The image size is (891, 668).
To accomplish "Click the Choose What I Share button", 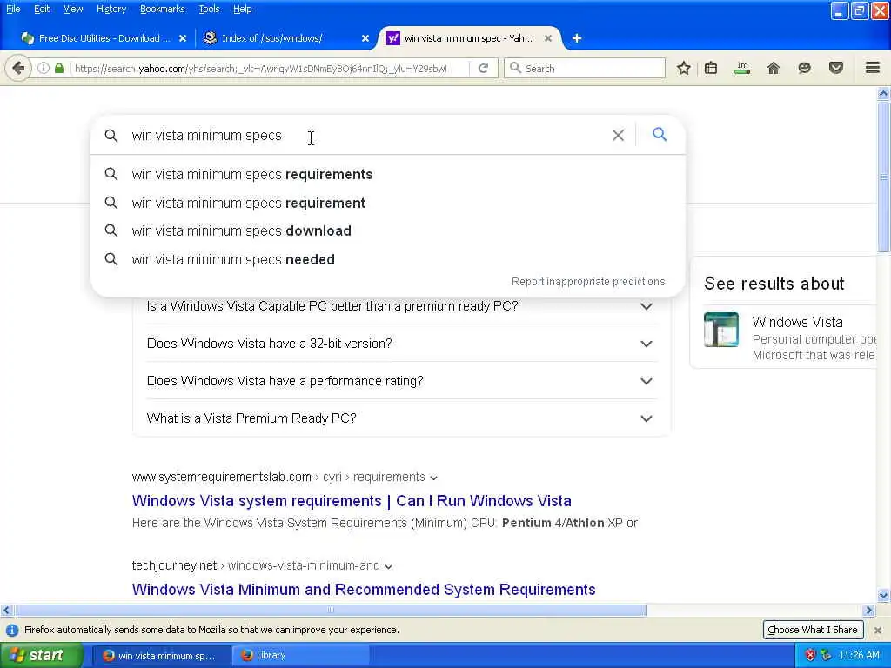I will tap(813, 630).
